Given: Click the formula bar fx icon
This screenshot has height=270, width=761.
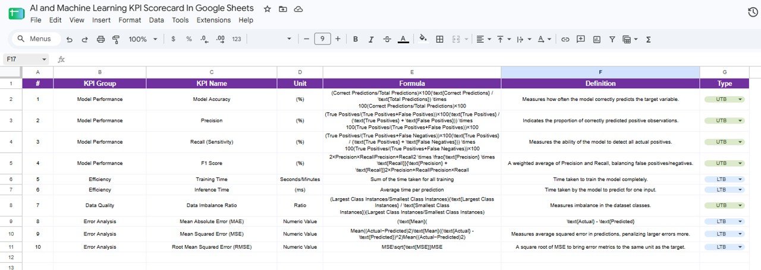Looking at the screenshot, I should click(61, 59).
